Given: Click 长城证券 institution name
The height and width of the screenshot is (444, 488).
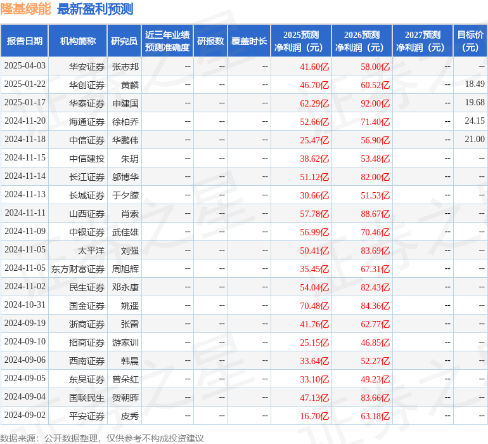Looking at the screenshot, I should [87, 195].
